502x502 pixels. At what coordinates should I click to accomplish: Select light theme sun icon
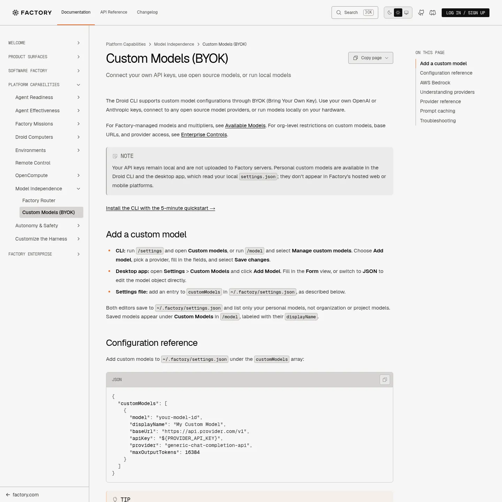point(398,13)
